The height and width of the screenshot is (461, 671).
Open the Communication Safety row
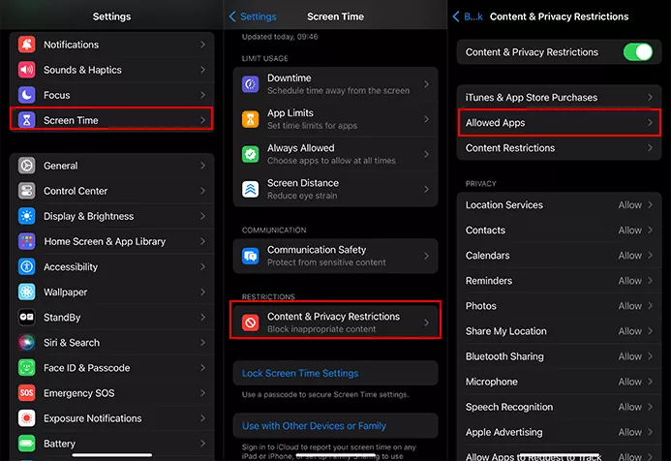[335, 256]
